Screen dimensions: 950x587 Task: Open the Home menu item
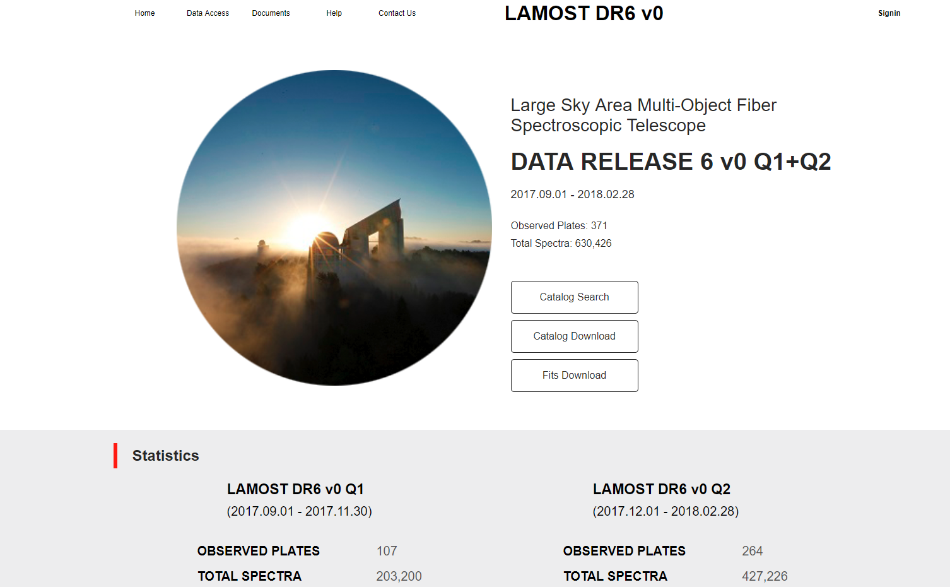click(144, 13)
